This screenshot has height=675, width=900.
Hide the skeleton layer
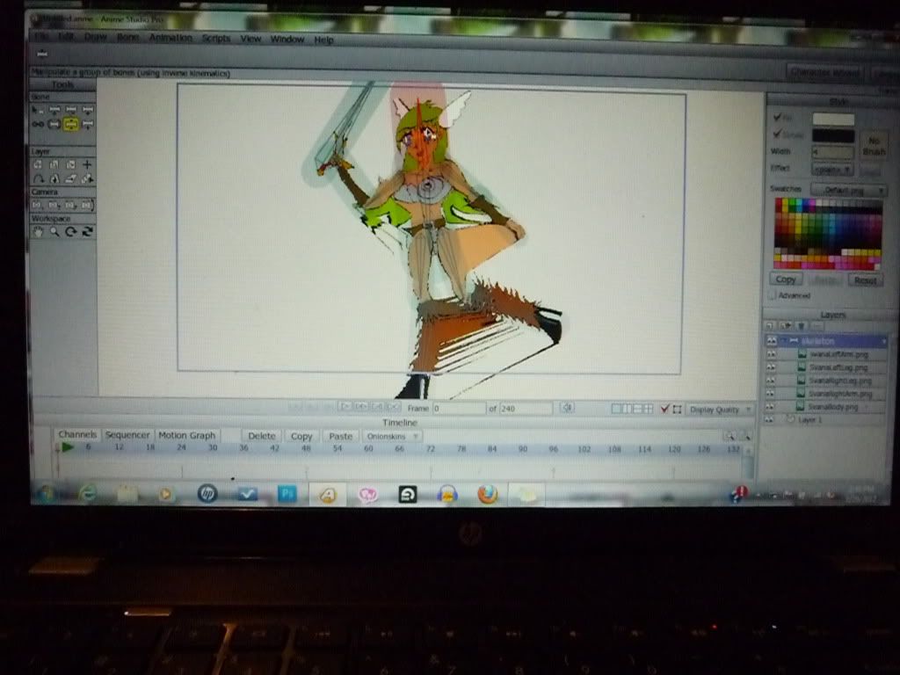(x=772, y=342)
